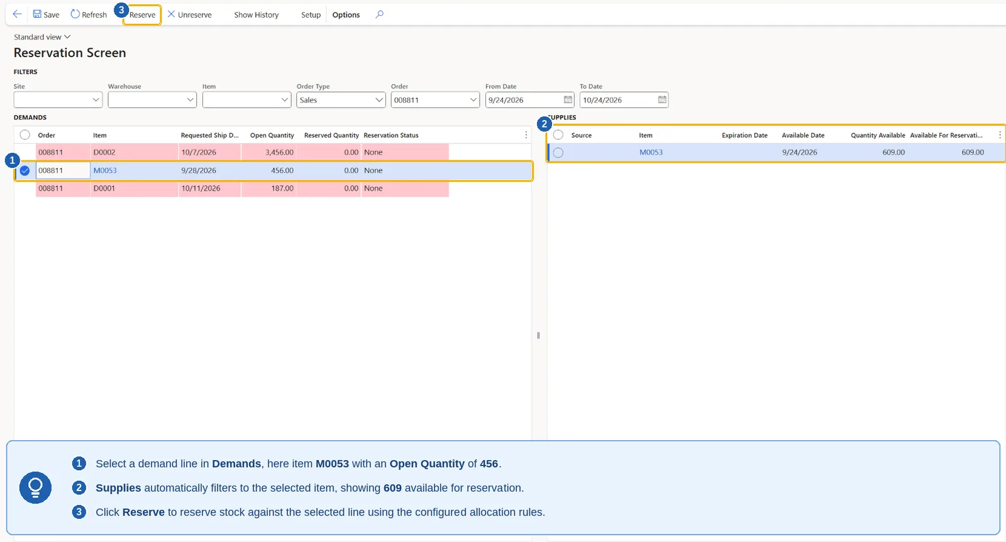The height and width of the screenshot is (542, 1006).
Task: Sort by Requested Ship Date column
Action: coord(209,135)
